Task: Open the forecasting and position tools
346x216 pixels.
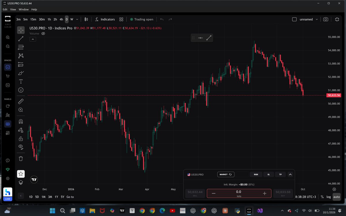Action: (x=21, y=64)
